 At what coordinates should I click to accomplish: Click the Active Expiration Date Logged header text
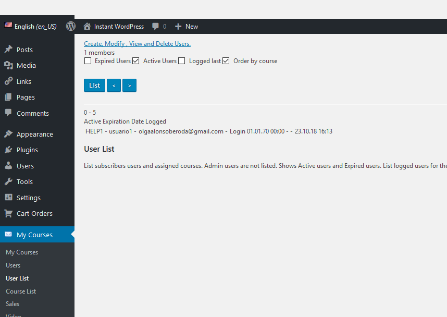pos(125,121)
